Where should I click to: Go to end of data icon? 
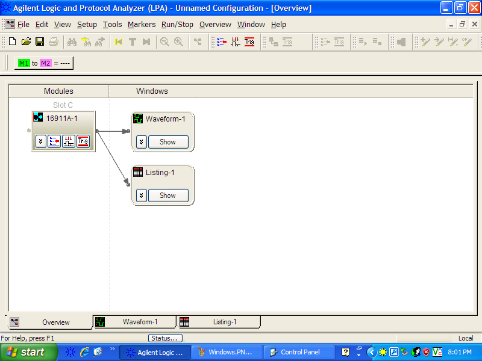[x=146, y=42]
